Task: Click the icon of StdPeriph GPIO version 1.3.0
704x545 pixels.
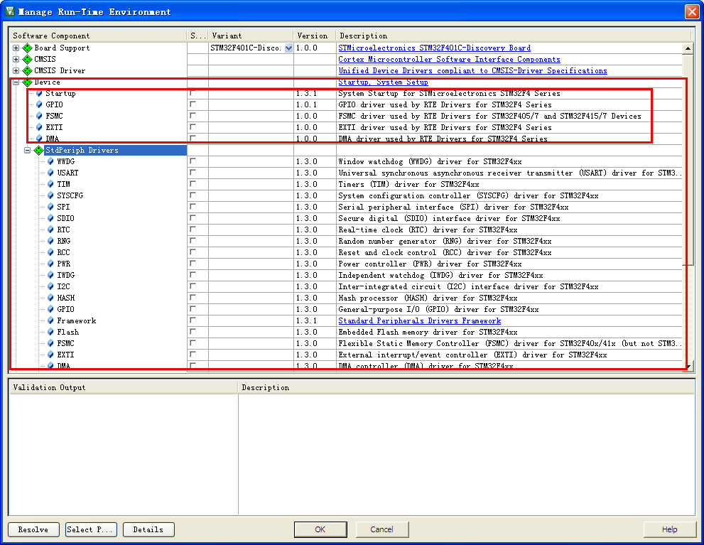Action: click(x=50, y=309)
